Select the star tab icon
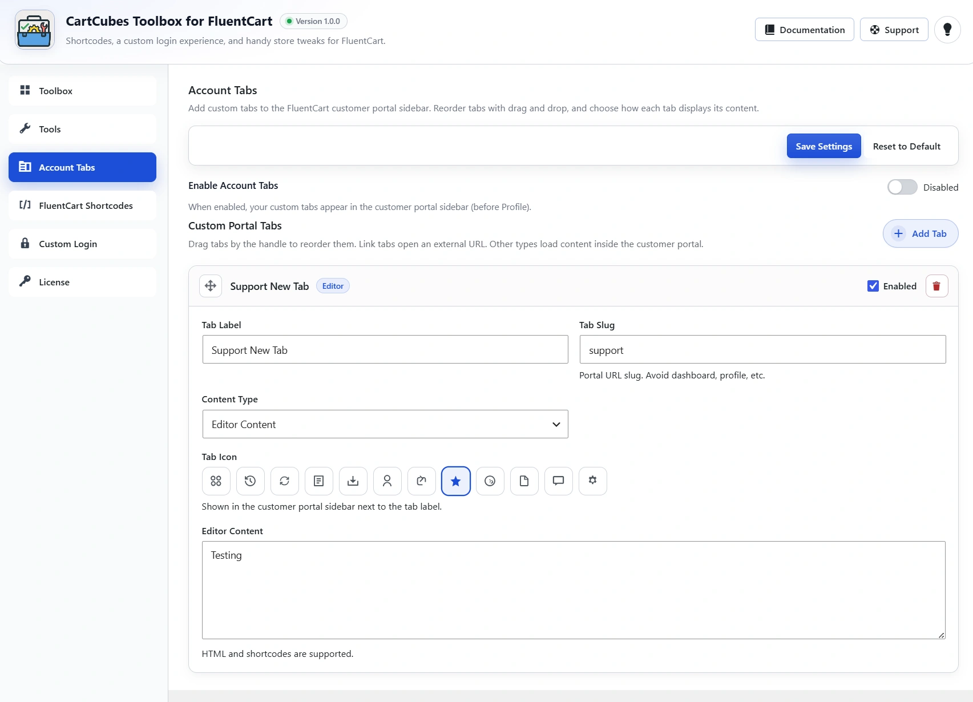 pos(455,481)
